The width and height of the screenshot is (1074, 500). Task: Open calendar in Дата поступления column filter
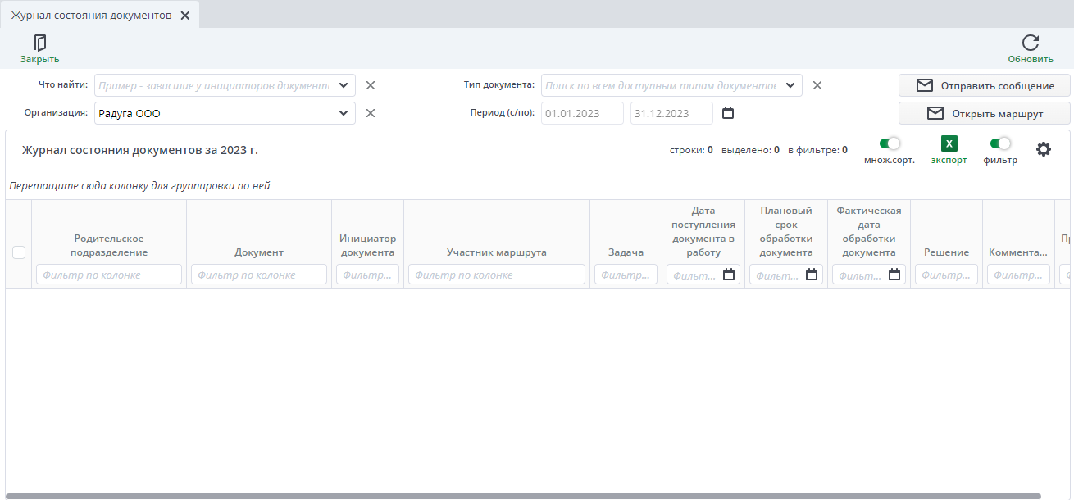(727, 274)
